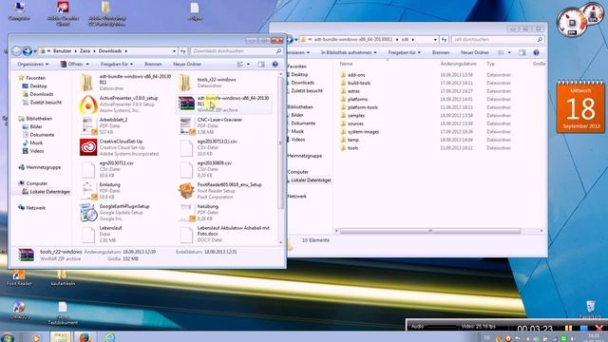The width and height of the screenshot is (608, 342).
Task: Click Forward button in Downloads window
Action: point(27,50)
